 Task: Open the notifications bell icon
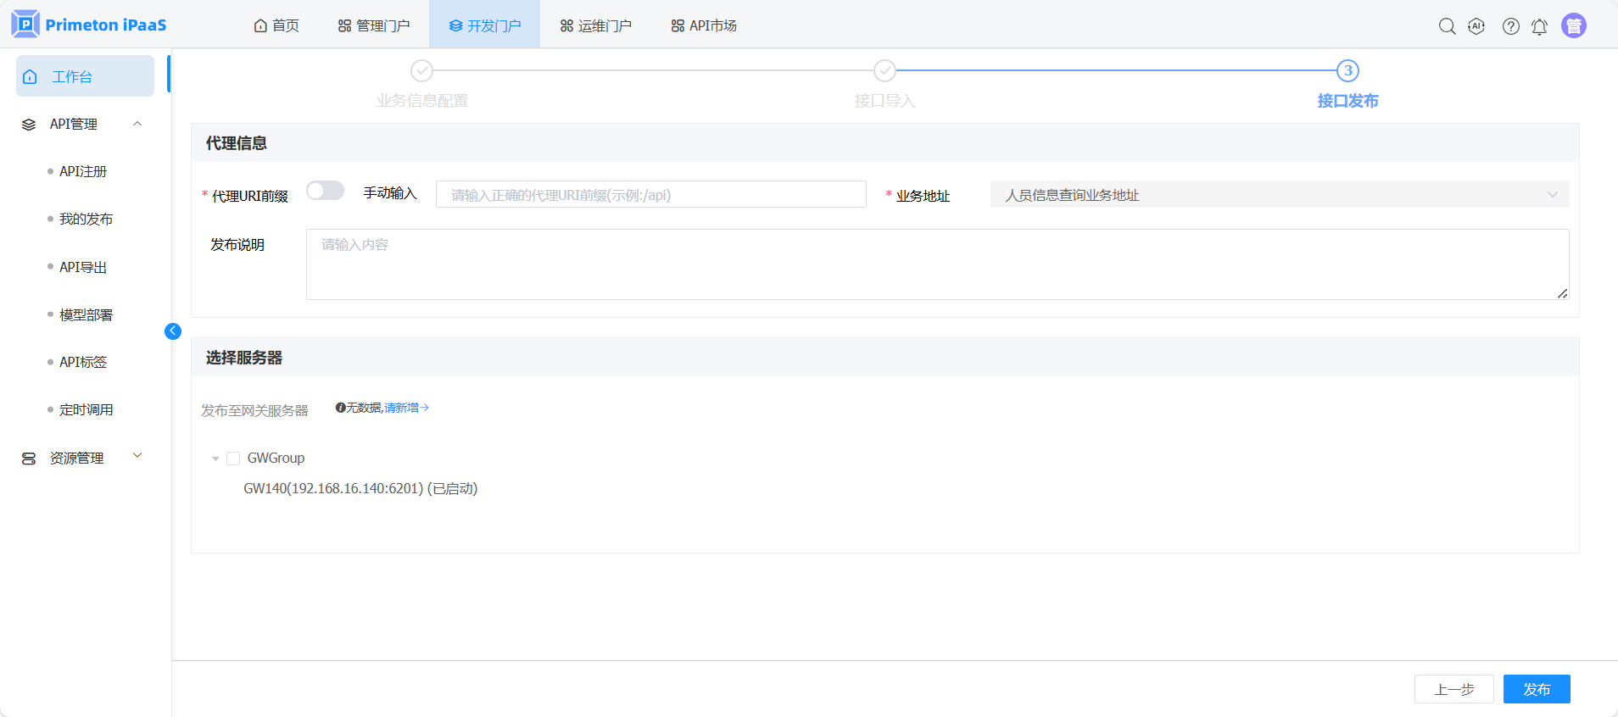pos(1539,27)
